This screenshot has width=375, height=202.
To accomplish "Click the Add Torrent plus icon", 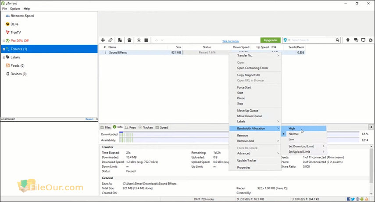I will (103, 40).
